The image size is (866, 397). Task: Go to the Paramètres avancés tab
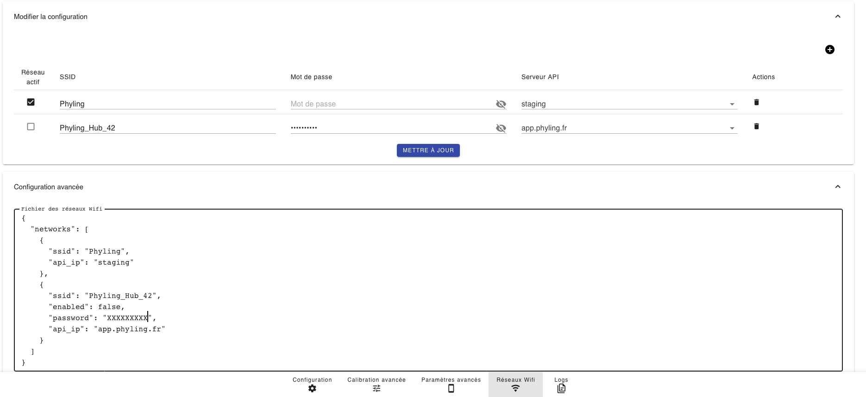(451, 385)
